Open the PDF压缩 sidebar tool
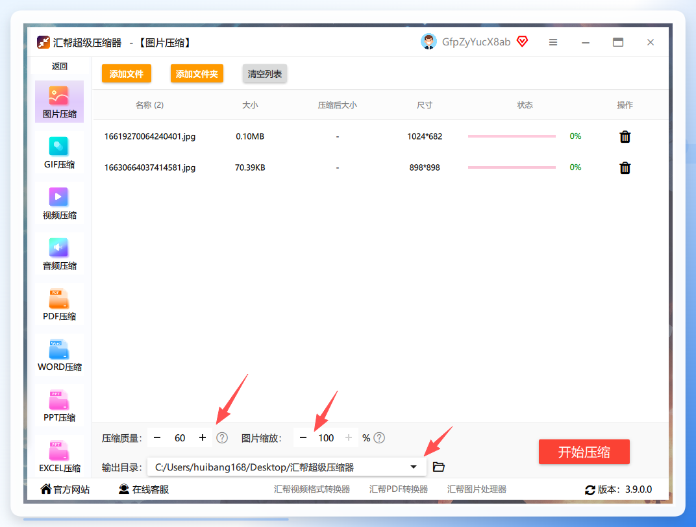696x527 pixels. point(59,304)
